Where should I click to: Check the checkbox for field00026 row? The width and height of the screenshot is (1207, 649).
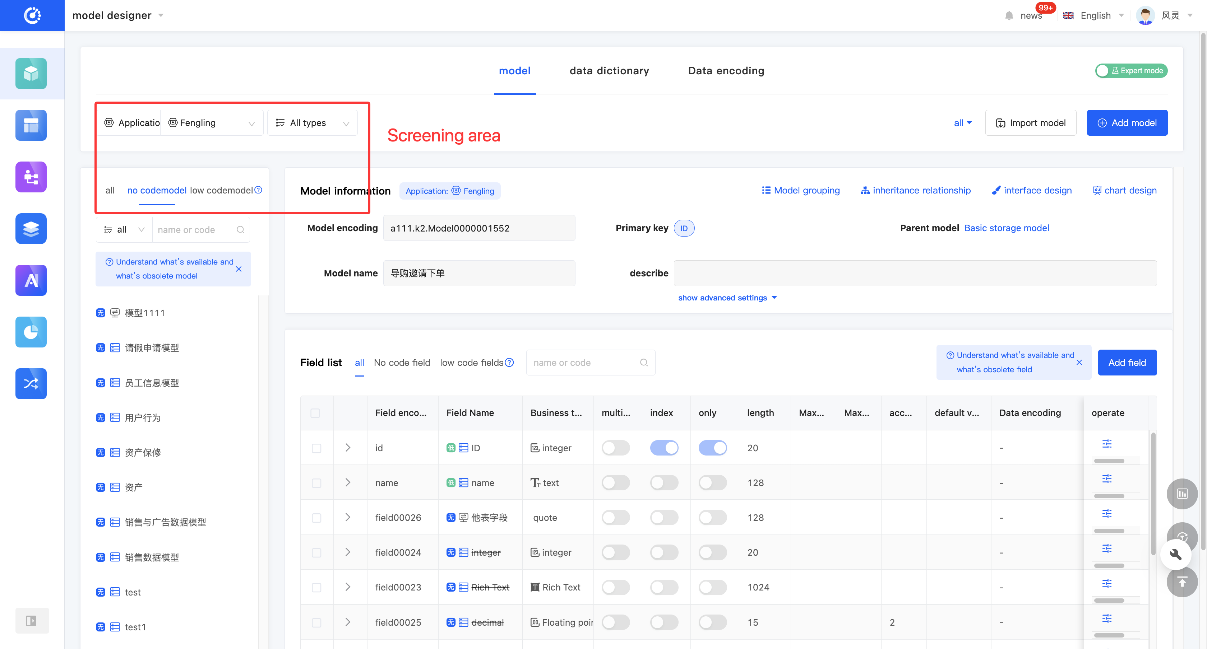click(316, 518)
